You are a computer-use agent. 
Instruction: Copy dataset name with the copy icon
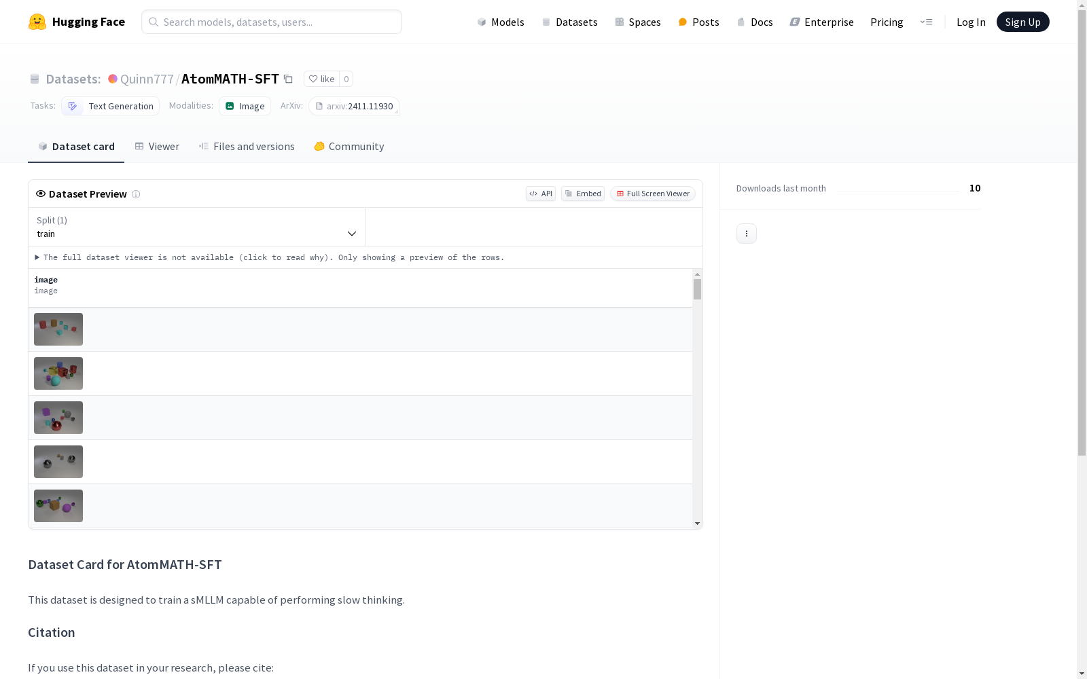288,79
